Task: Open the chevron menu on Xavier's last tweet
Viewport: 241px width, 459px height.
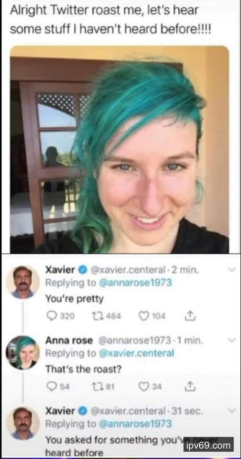Action: pos(232,411)
